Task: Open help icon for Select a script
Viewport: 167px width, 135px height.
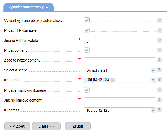Action: [x=159, y=70]
